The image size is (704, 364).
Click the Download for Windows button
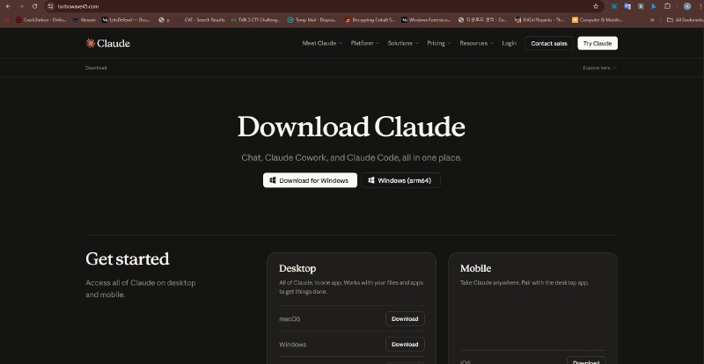(x=310, y=180)
